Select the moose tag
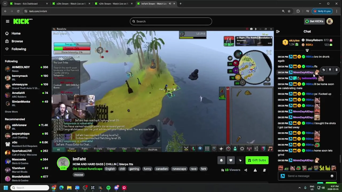342x192 pixels. 79,175
